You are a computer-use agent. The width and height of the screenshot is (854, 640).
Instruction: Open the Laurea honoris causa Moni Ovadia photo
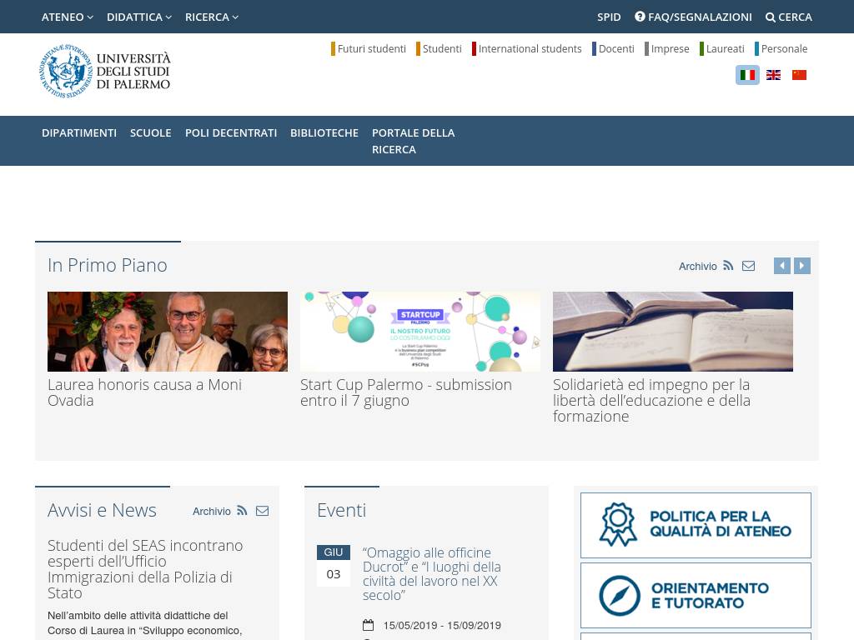click(168, 331)
